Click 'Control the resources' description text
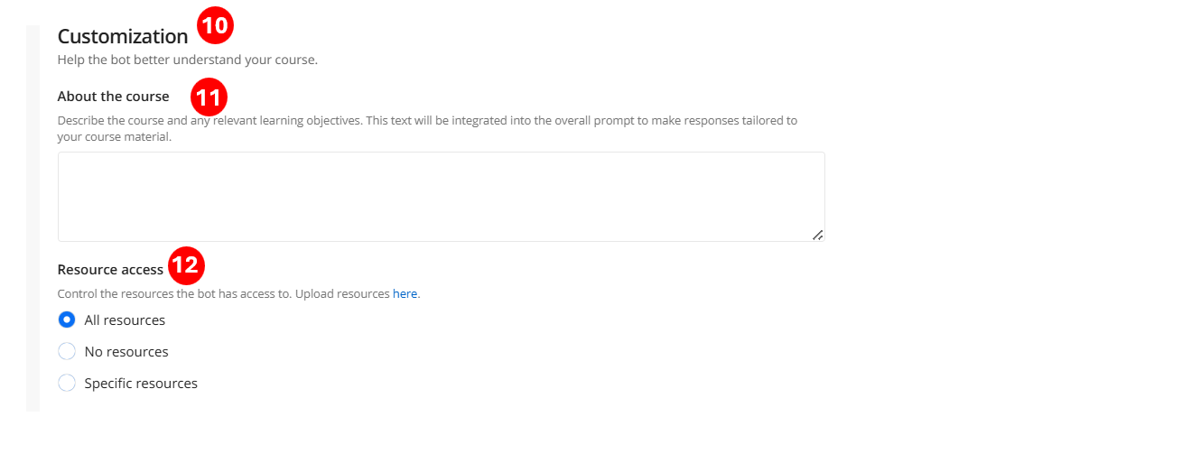This screenshot has width=1191, height=463. pos(223,294)
